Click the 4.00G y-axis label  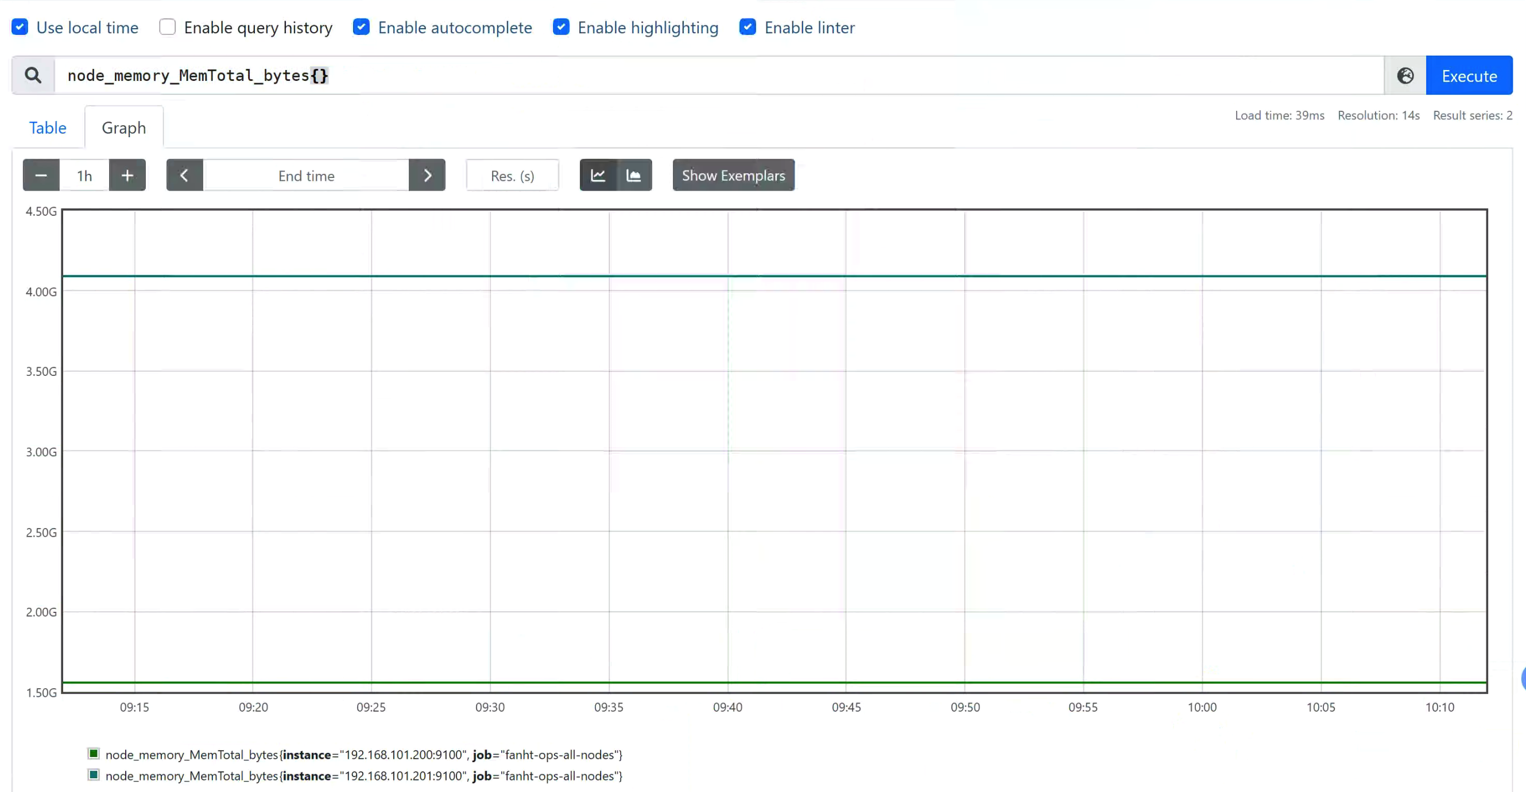[41, 292]
